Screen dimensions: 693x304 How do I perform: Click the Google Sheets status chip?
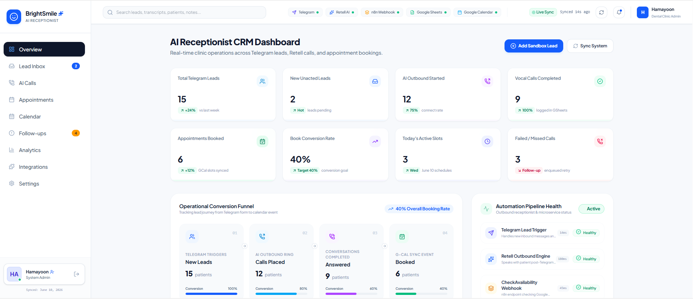tap(428, 12)
